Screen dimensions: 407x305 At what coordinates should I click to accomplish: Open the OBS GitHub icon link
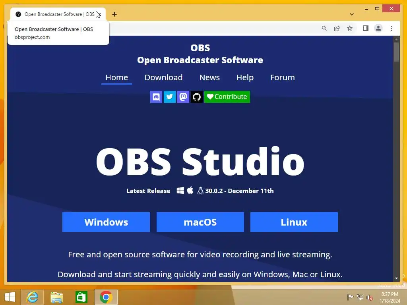pos(196,97)
